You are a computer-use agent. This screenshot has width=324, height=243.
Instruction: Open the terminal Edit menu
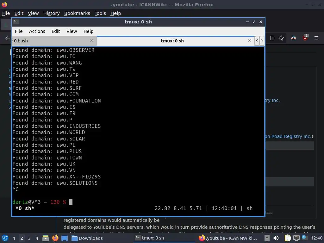tap(56, 31)
